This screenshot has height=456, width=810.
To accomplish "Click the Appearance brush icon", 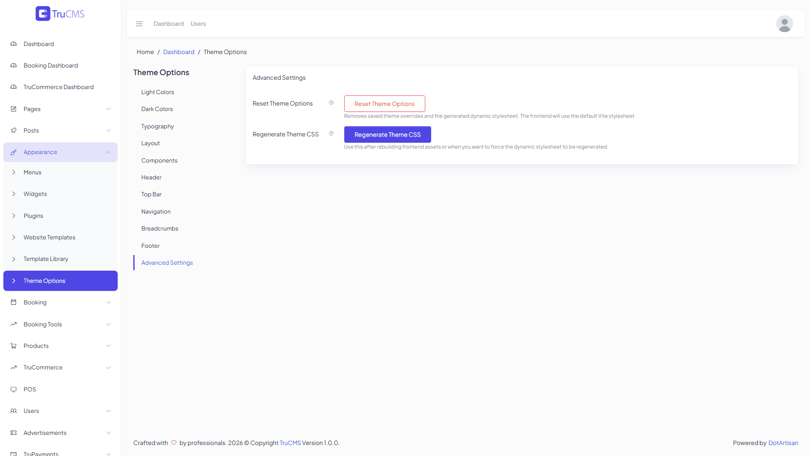I will tap(13, 152).
